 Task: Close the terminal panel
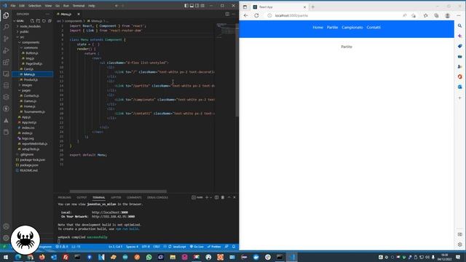(234, 197)
